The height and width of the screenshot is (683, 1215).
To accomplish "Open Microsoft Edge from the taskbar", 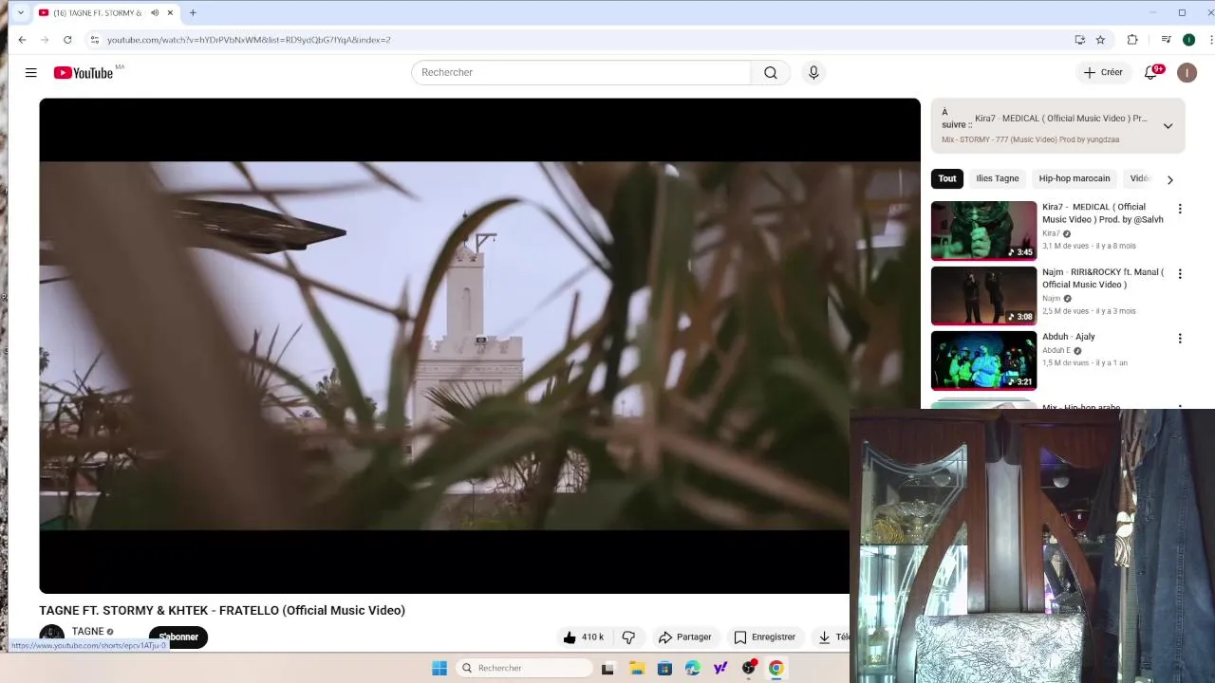I will point(692,668).
